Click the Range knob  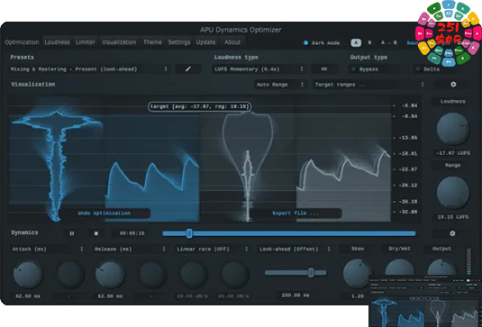[453, 193]
